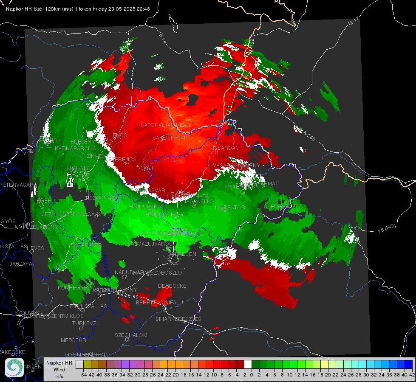The width and height of the screenshot is (416, 382).
Task: Select the A-265 road label
Action: click(x=309, y=135)
